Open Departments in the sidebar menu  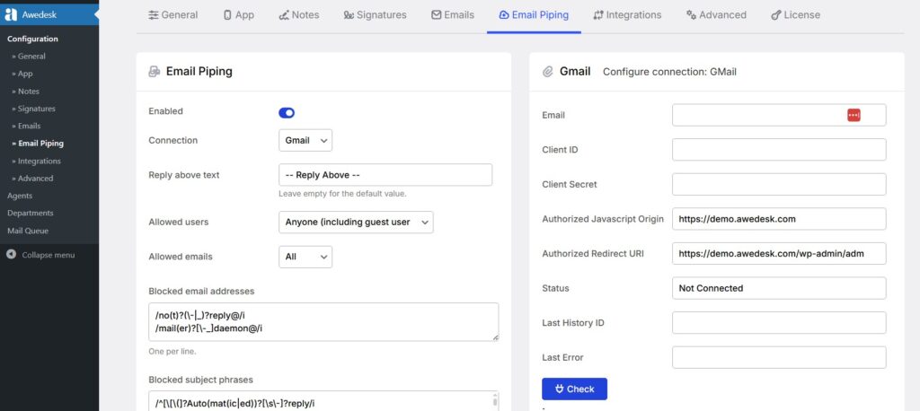(31, 213)
